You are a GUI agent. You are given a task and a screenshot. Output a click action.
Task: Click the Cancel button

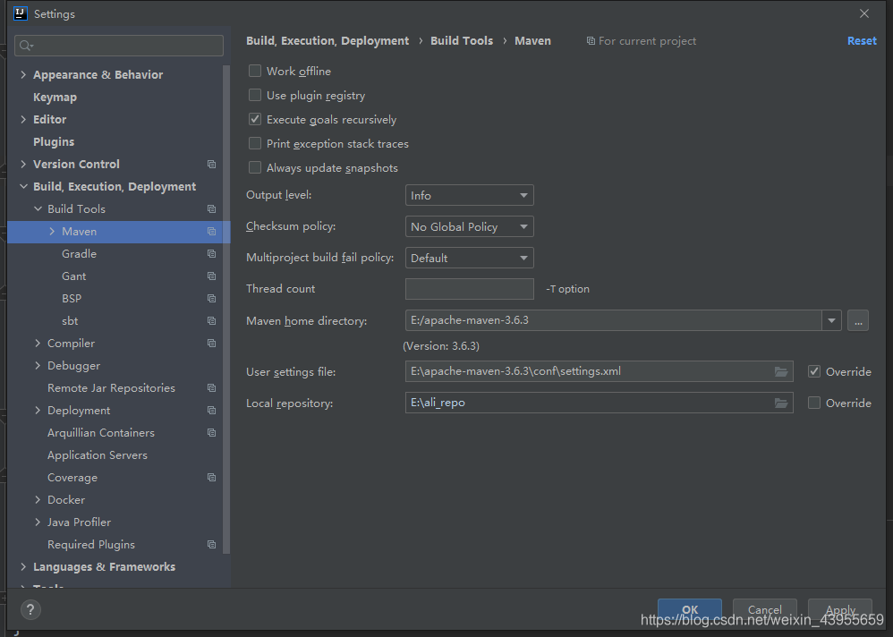click(764, 609)
